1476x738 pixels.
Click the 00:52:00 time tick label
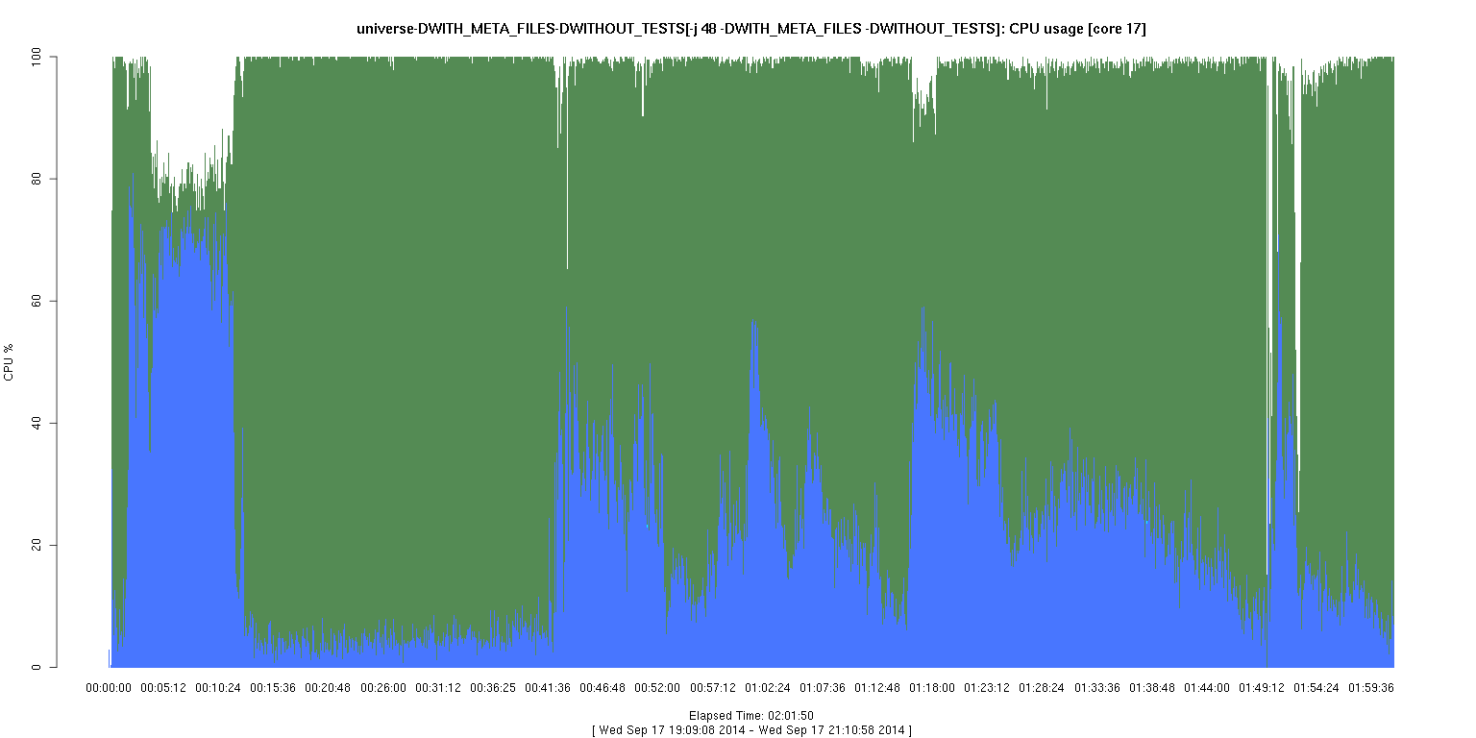[x=657, y=688]
